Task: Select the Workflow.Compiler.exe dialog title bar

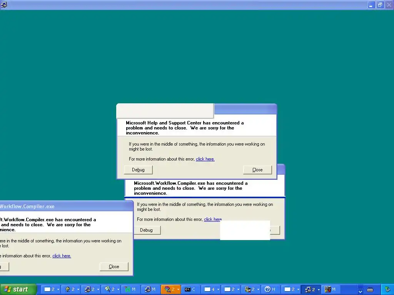Action: click(x=66, y=206)
